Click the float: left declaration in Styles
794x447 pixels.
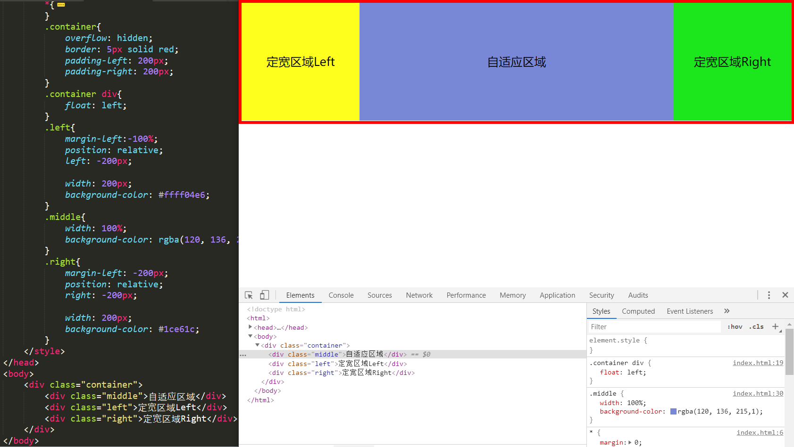623,372
